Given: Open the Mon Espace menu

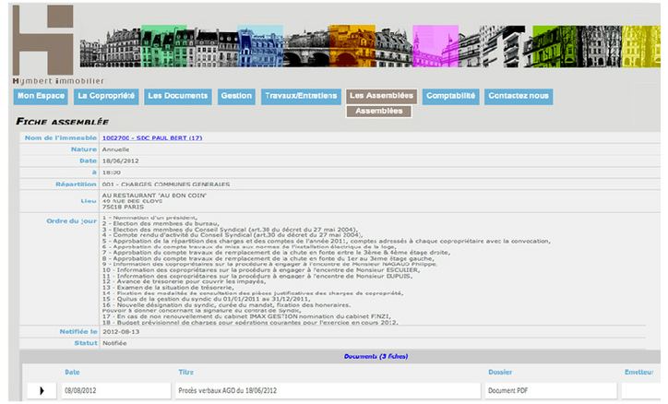Looking at the screenshot, I should (x=41, y=96).
